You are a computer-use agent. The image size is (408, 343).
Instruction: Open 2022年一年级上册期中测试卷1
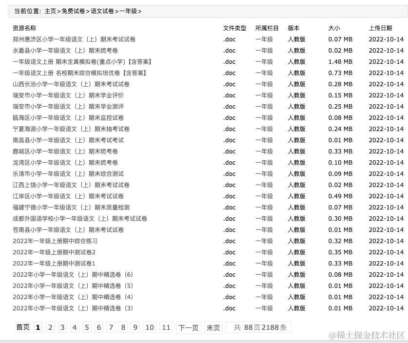[54, 263]
